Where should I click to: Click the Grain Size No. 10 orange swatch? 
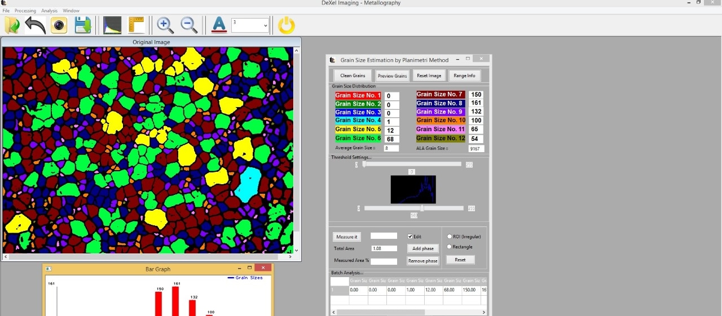(441, 120)
